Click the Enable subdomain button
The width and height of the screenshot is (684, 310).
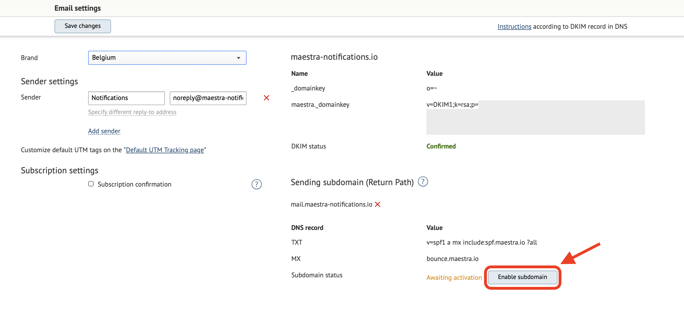coord(522,277)
